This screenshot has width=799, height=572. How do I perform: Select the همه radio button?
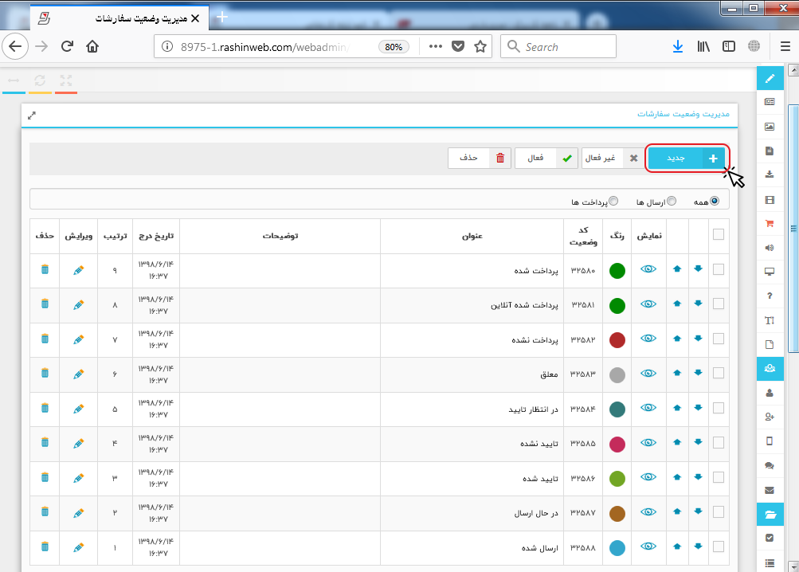click(x=715, y=202)
